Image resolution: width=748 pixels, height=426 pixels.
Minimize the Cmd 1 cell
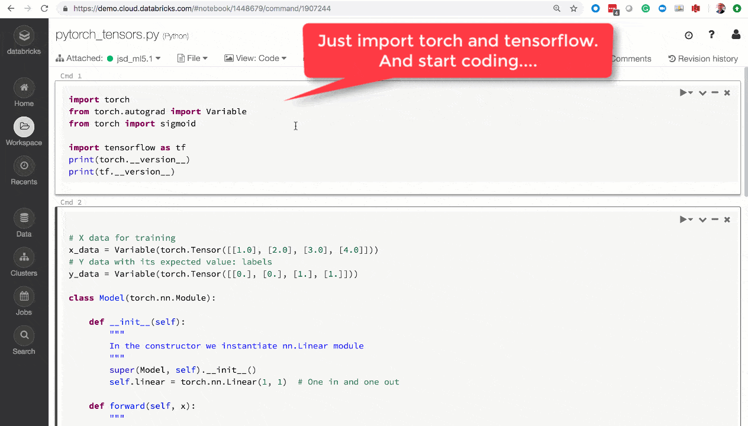tap(715, 93)
